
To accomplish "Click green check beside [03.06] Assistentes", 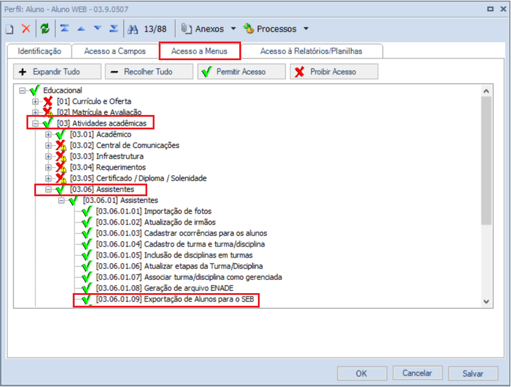I will [x=61, y=189].
